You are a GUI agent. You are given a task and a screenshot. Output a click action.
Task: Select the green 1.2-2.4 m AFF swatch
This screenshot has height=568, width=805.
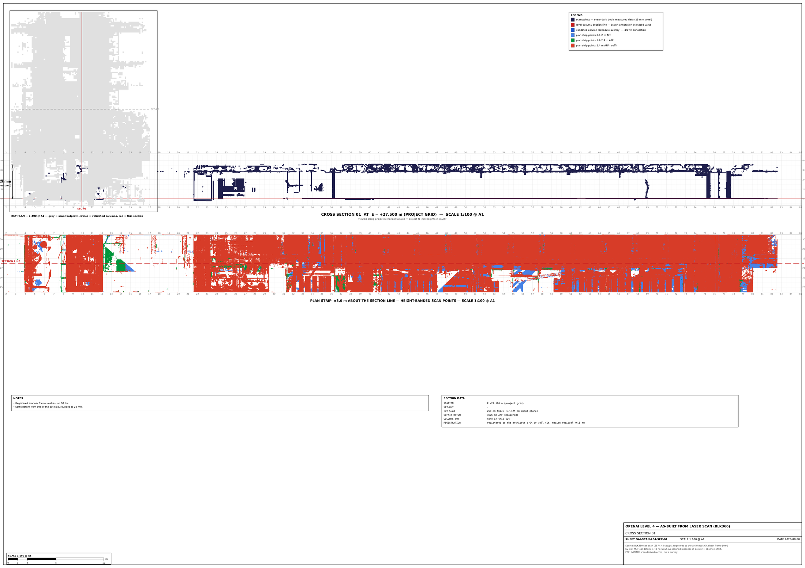click(x=573, y=40)
